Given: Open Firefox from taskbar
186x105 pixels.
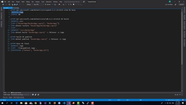Looking at the screenshot, I should click(x=54, y=103).
